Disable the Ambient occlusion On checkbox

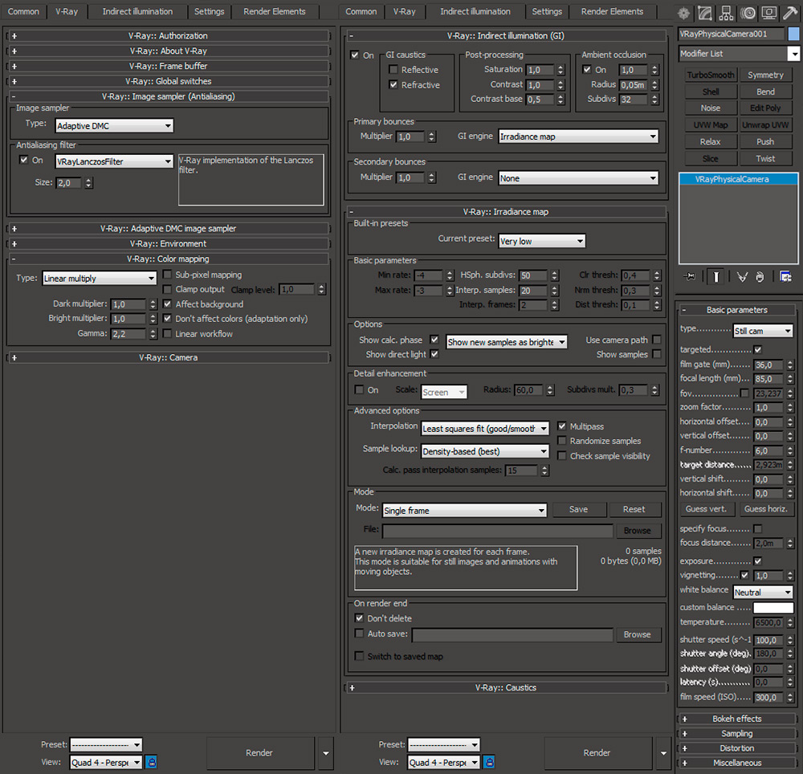click(x=587, y=70)
